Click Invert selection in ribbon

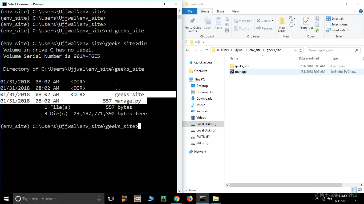click(x=339, y=30)
